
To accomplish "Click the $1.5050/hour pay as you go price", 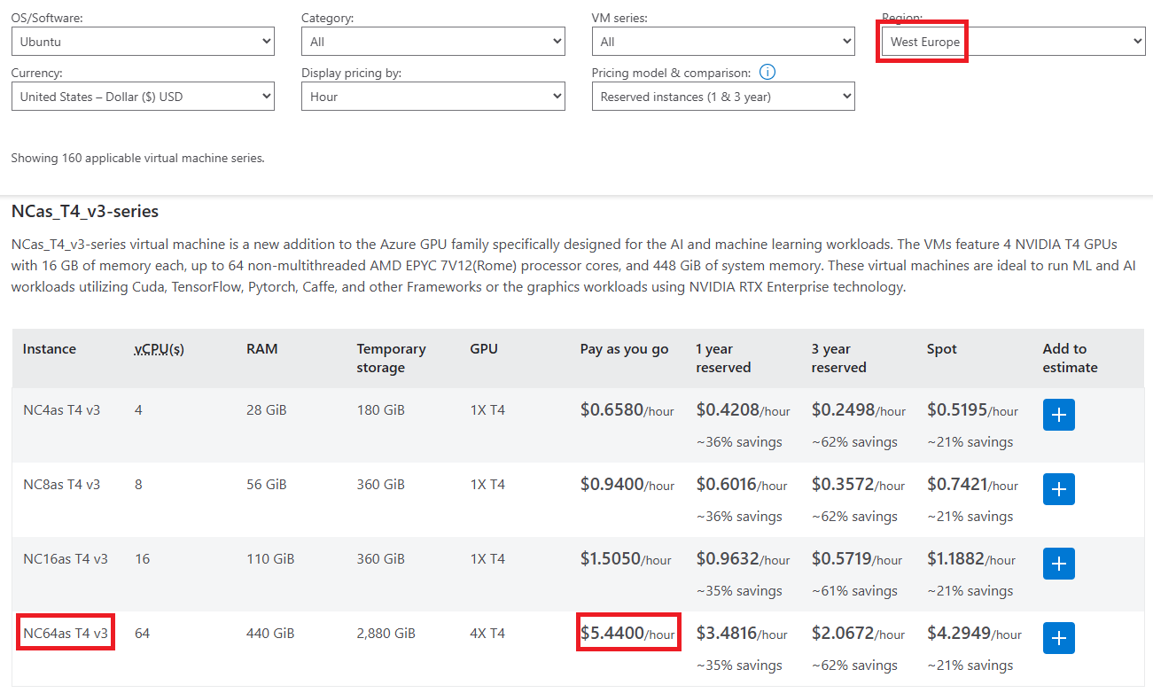I will click(x=627, y=559).
